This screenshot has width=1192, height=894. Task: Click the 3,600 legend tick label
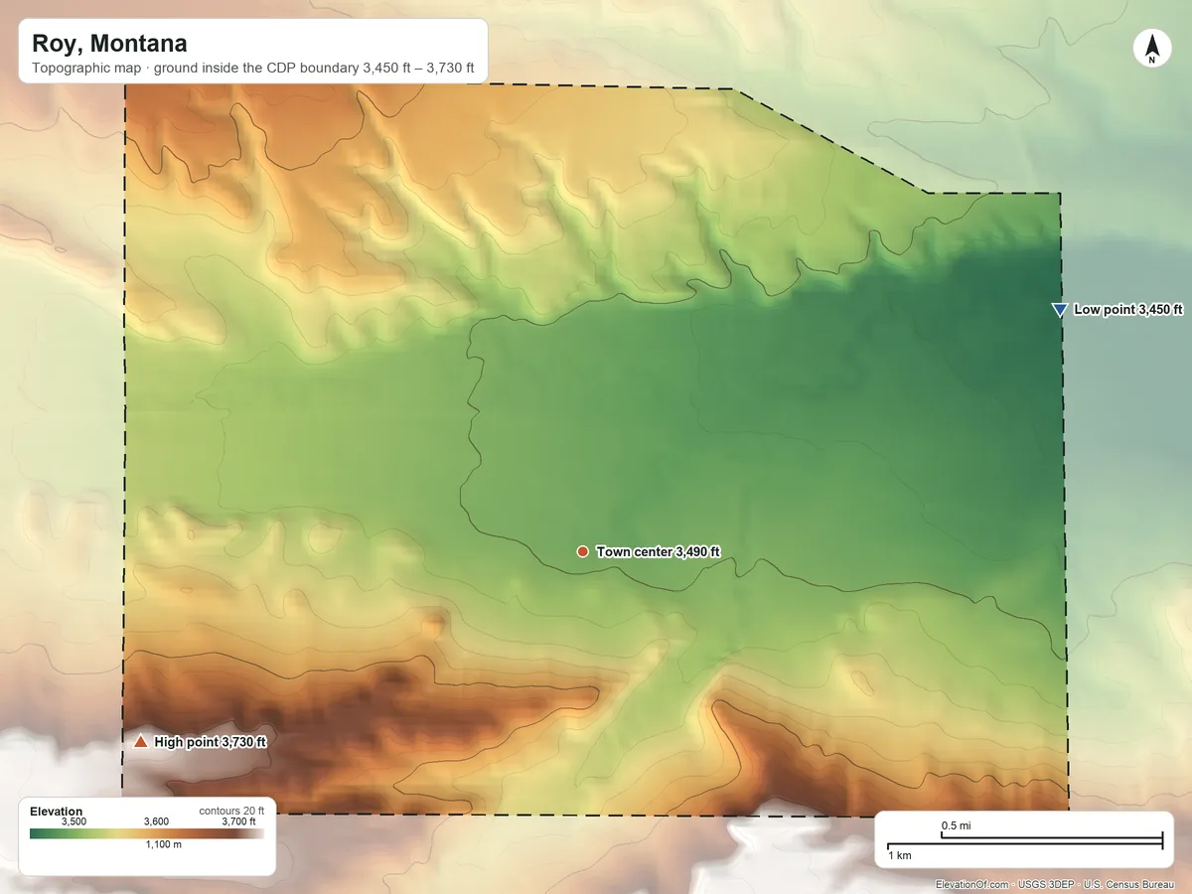pyautogui.click(x=156, y=821)
